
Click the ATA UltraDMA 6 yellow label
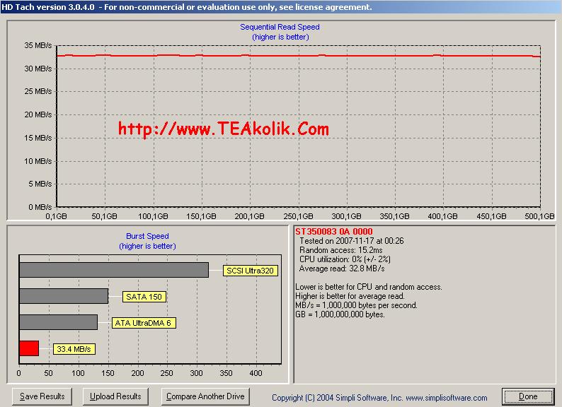tap(144, 323)
